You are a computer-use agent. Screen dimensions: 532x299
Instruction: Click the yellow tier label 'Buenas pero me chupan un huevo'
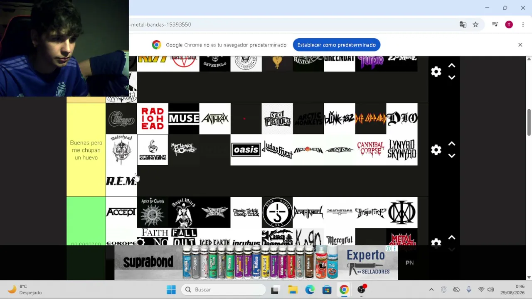86,150
